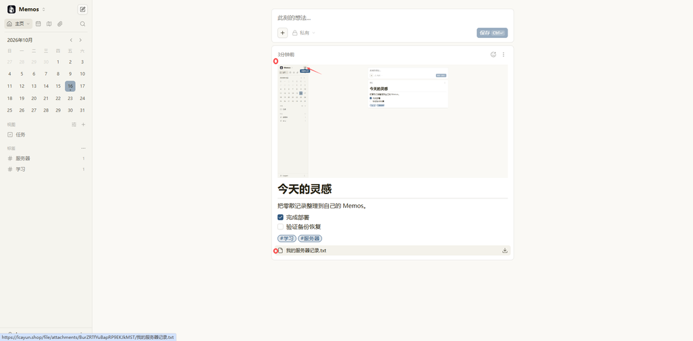Add a new view with plus icon

coord(83,124)
